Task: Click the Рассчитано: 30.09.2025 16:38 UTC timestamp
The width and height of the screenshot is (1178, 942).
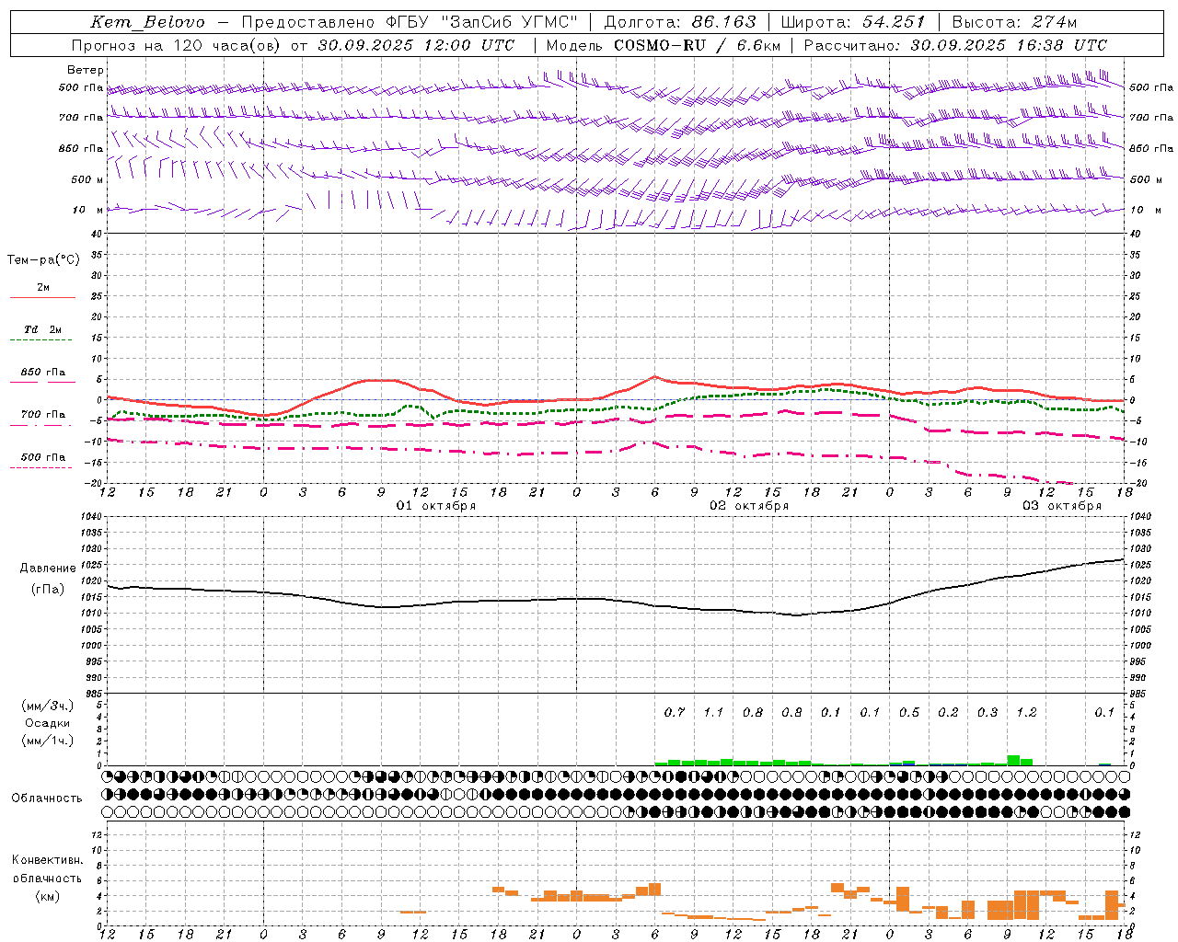Action: [x=956, y=45]
